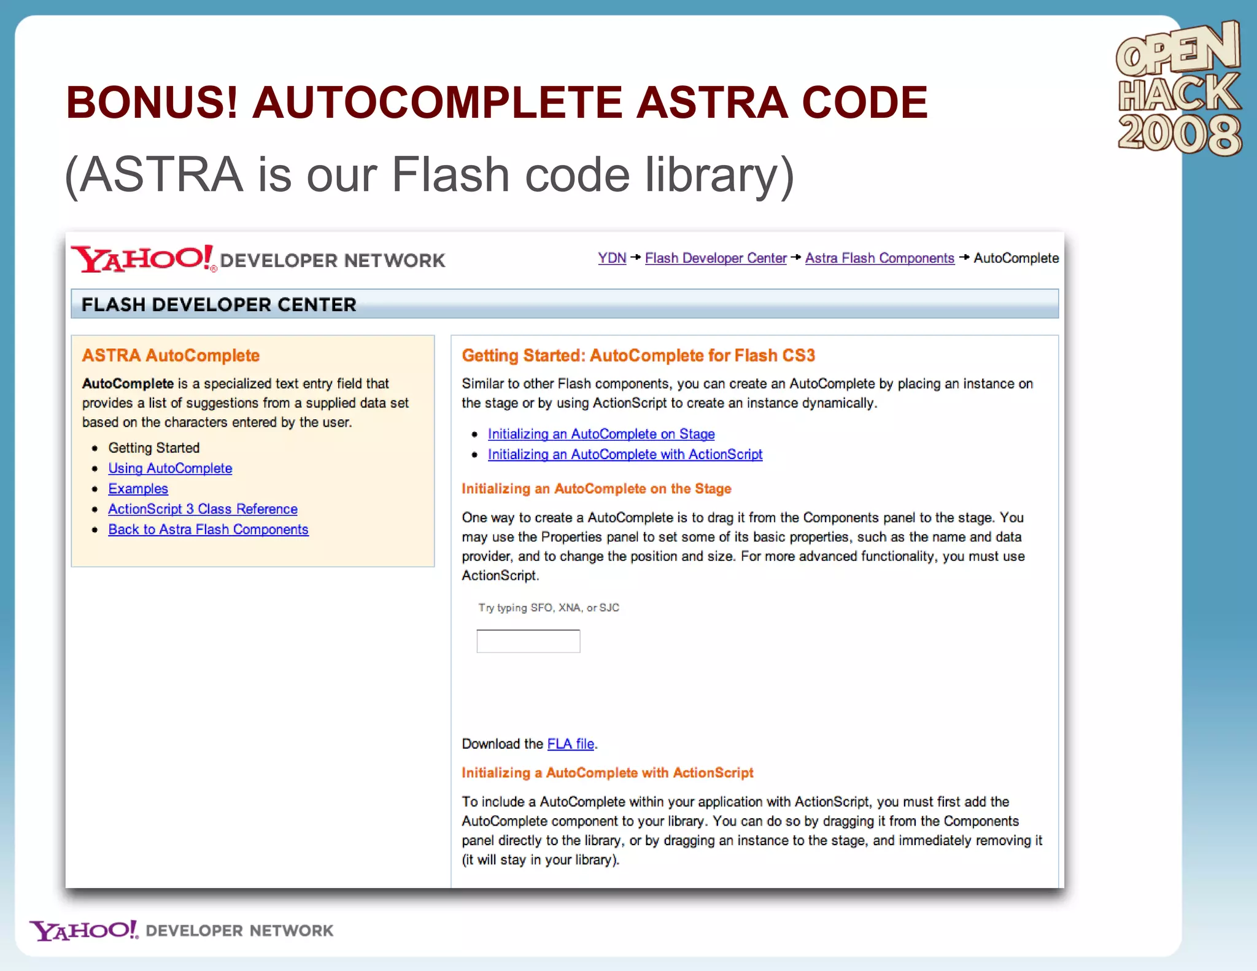Click the footer Yahoo! Developer Network logo
The width and height of the screenshot is (1257, 971).
181,930
